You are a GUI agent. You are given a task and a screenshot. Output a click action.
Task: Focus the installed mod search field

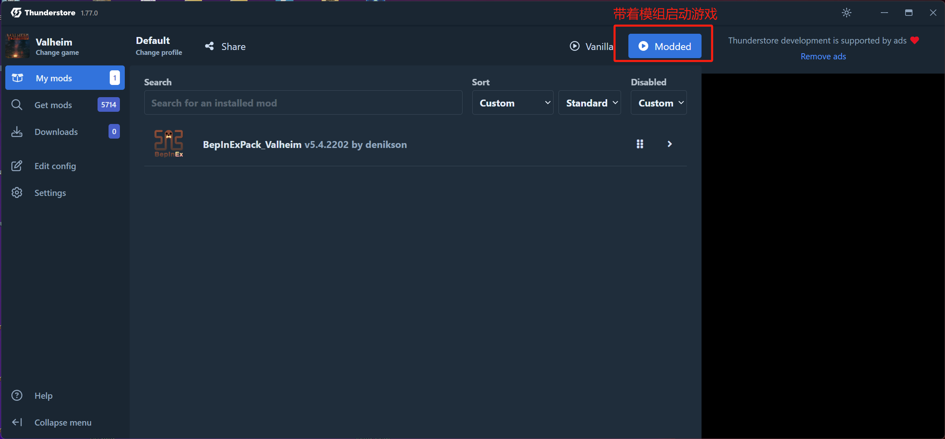pos(303,103)
